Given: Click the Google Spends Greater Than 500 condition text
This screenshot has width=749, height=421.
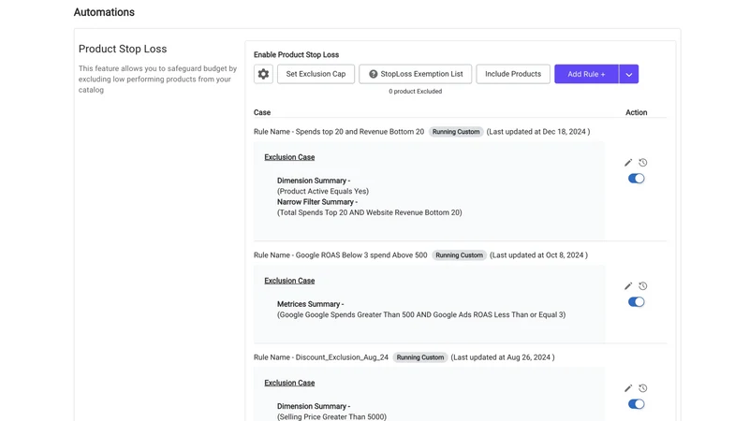Looking at the screenshot, I should click(x=421, y=315).
